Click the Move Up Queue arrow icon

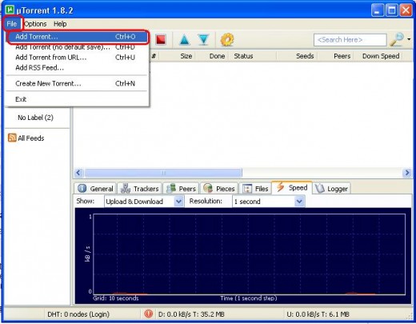pyautogui.click(x=185, y=39)
